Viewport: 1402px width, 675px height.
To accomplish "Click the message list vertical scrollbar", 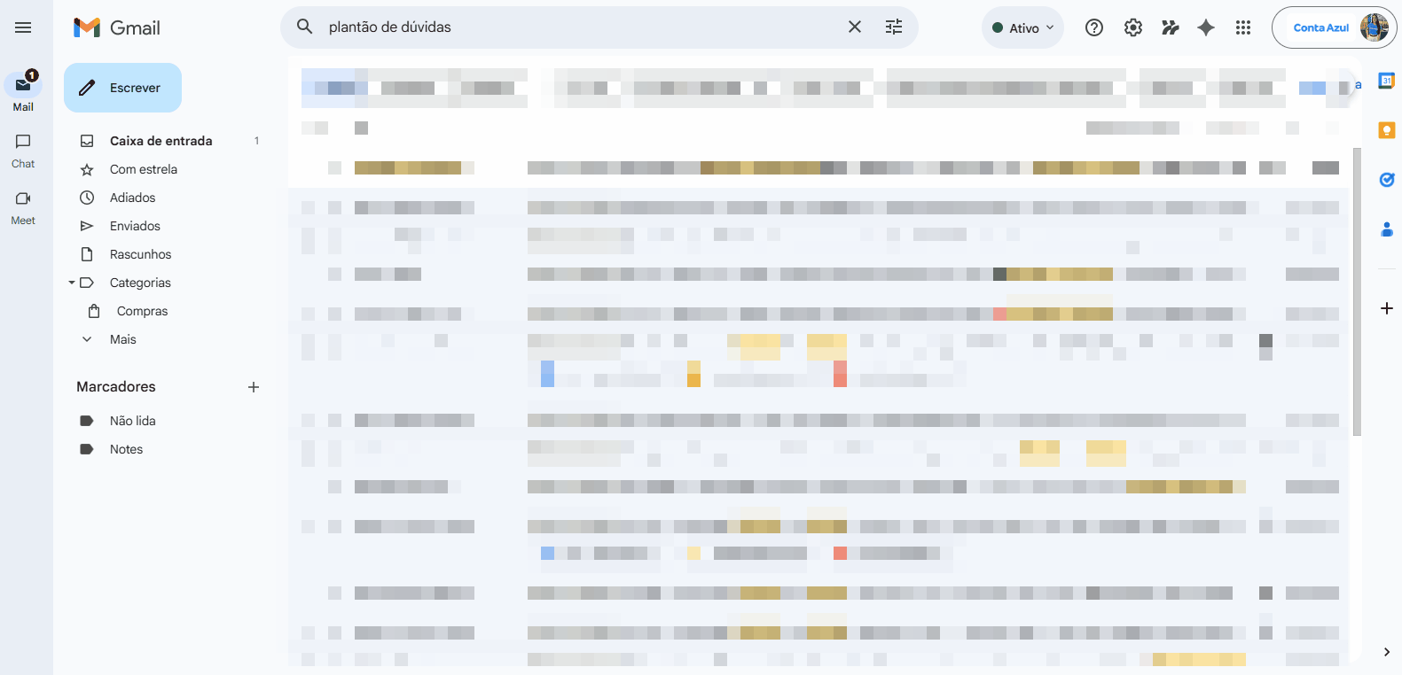I will [x=1357, y=291].
